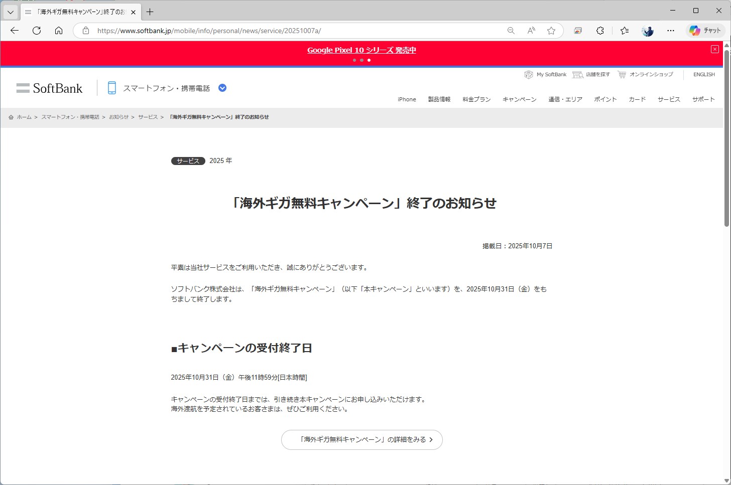Click the smartphone icon beside スマートフォン・携帯電話
This screenshot has width=731, height=485.
[111, 87]
